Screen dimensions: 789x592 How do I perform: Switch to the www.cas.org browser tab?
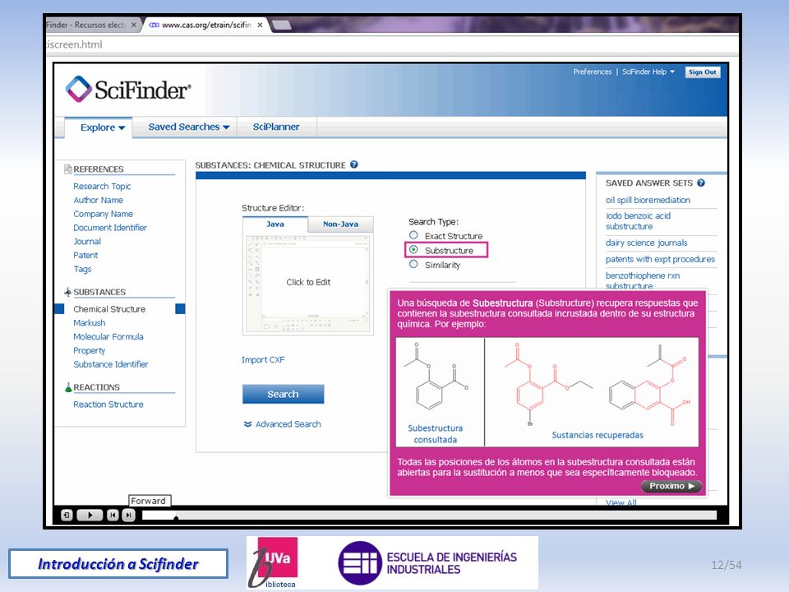tap(205, 25)
